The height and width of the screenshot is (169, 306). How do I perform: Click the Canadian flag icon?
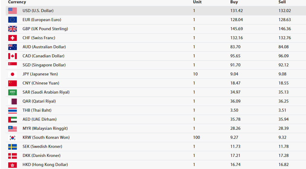click(x=12, y=56)
